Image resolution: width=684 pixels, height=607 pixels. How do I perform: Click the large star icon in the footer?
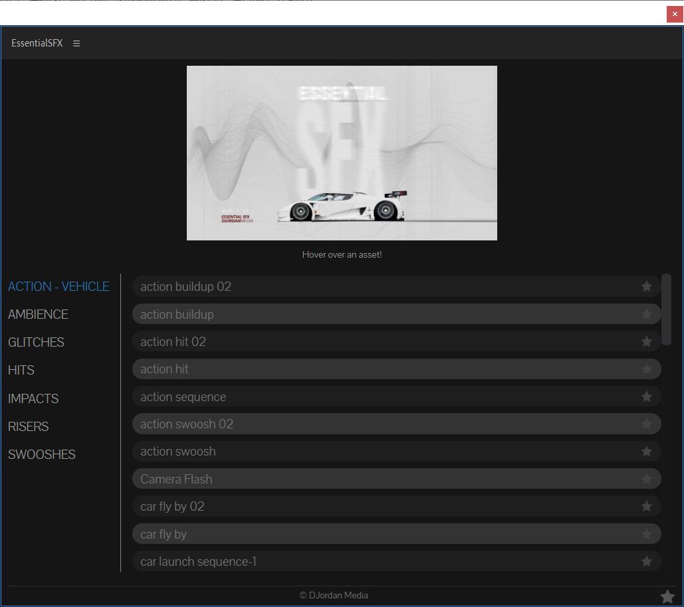click(x=667, y=596)
